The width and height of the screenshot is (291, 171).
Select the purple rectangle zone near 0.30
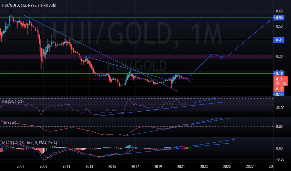[136, 56]
